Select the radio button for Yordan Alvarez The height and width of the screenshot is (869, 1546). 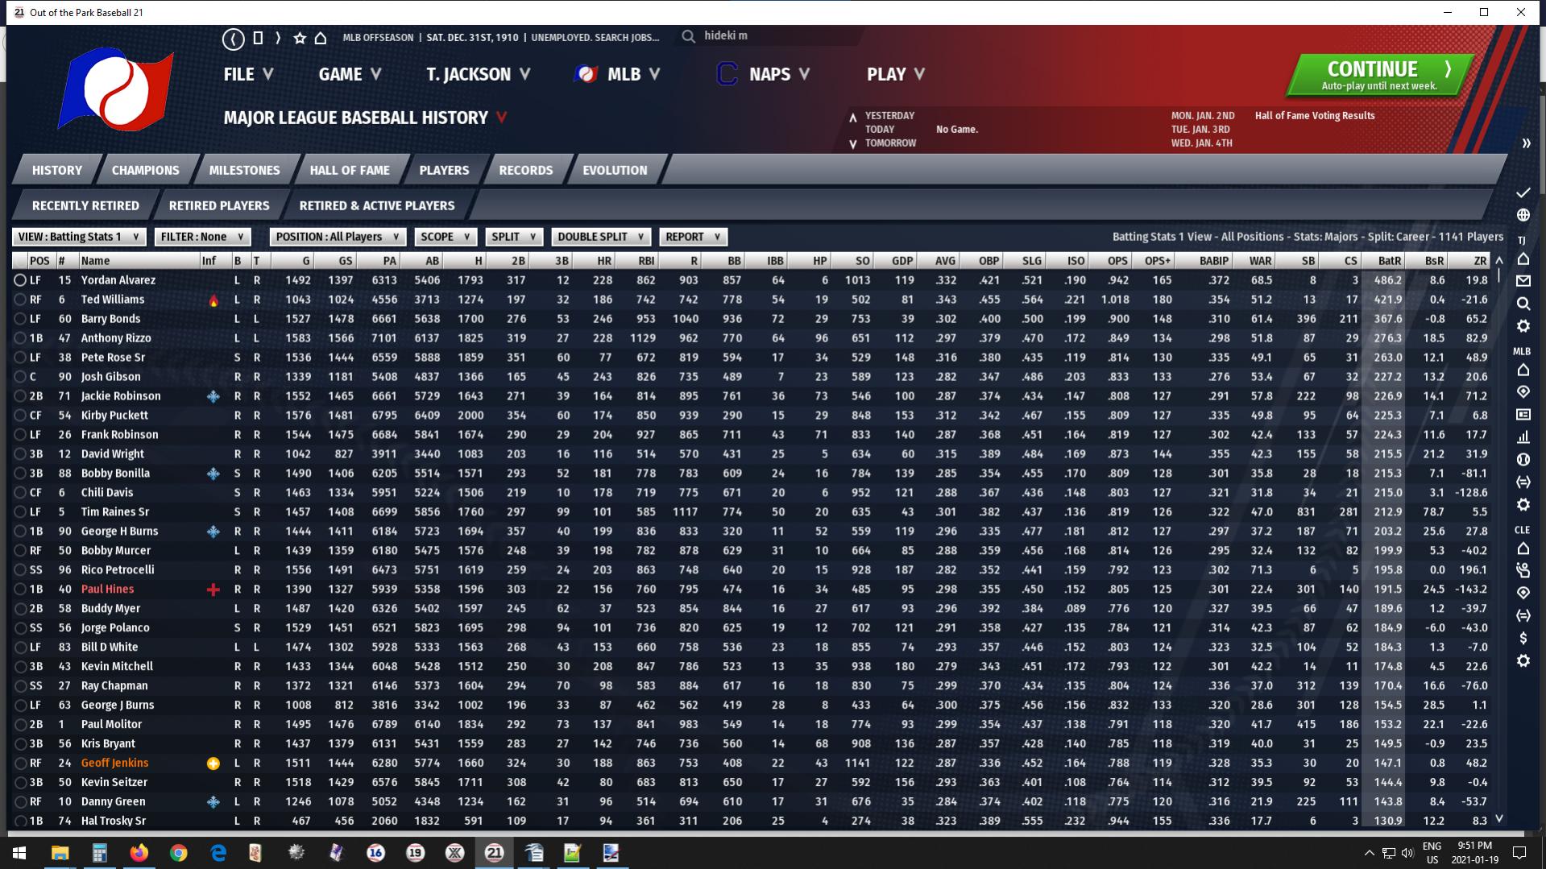click(20, 280)
